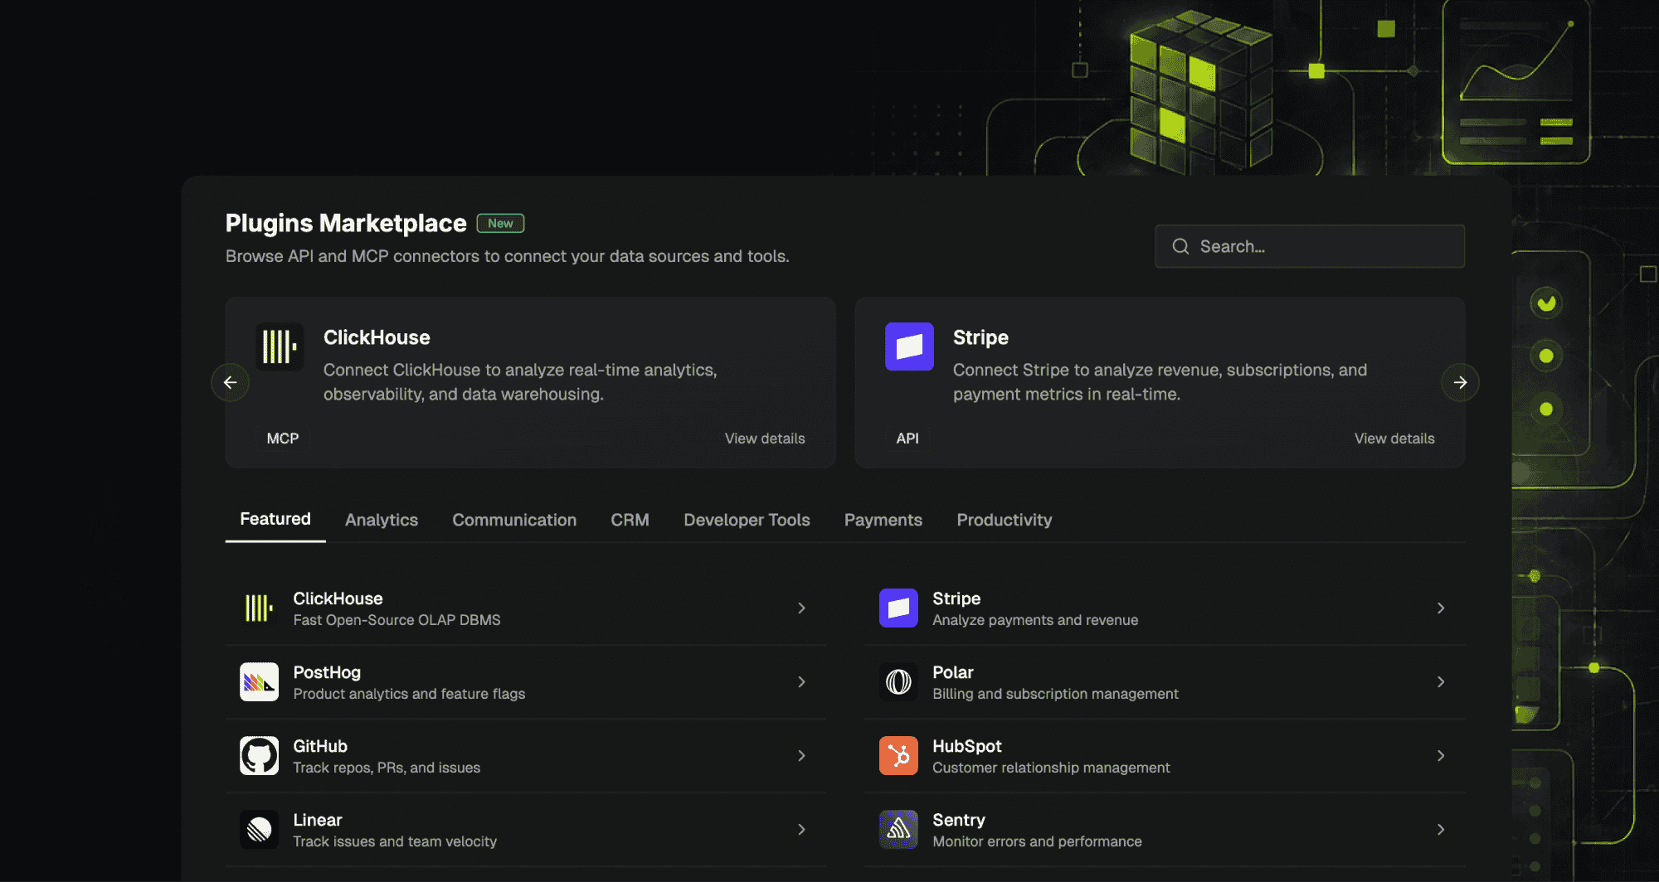The image size is (1659, 882).
Task: Expand the PostHog row chevron
Action: 801,681
